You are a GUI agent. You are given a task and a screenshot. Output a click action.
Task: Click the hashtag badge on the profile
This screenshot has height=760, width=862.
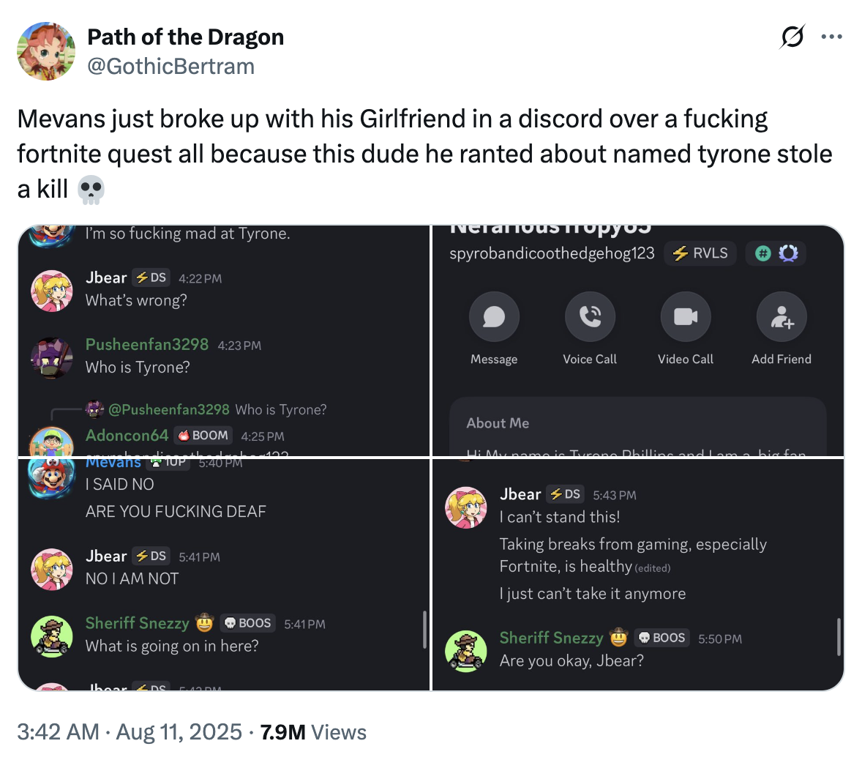[763, 253]
